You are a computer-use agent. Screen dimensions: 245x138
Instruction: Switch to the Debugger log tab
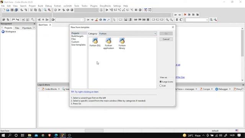click(223, 89)
